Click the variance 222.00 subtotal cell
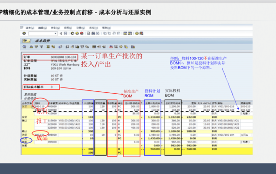Screen dimensions: 276x174 (x=190, y=117)
